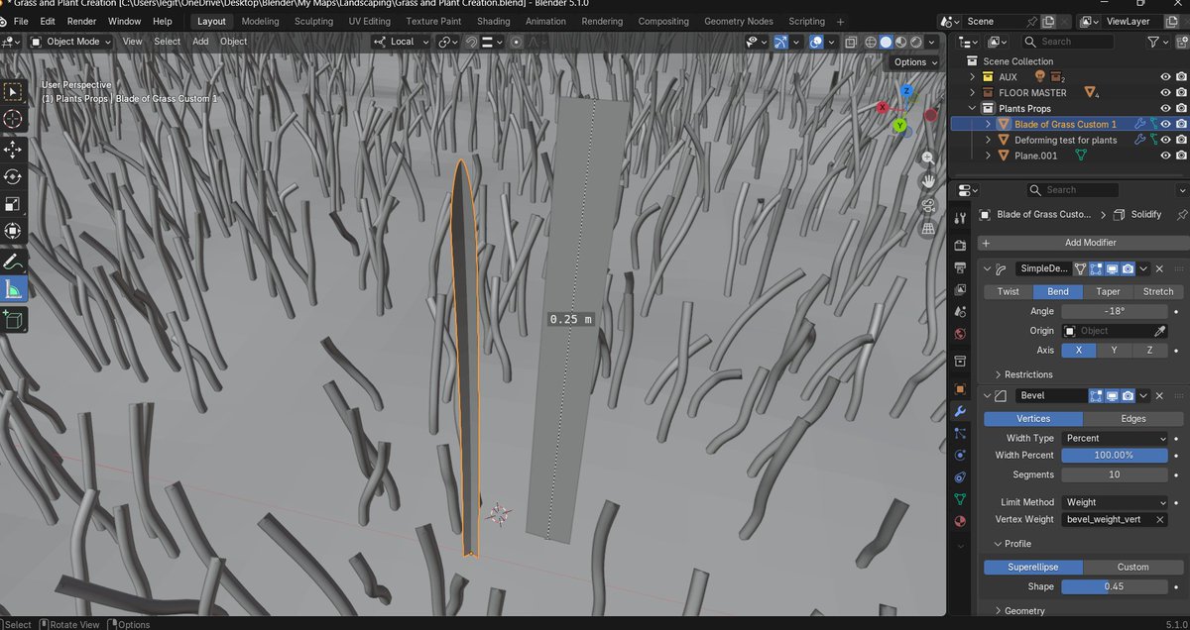Viewport: 1190px width, 630px height.
Task: Hide FLOOR MASTER collection with eye icon
Action: [x=1165, y=93]
